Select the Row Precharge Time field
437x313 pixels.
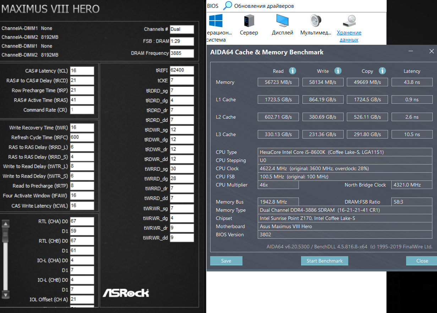[82, 90]
